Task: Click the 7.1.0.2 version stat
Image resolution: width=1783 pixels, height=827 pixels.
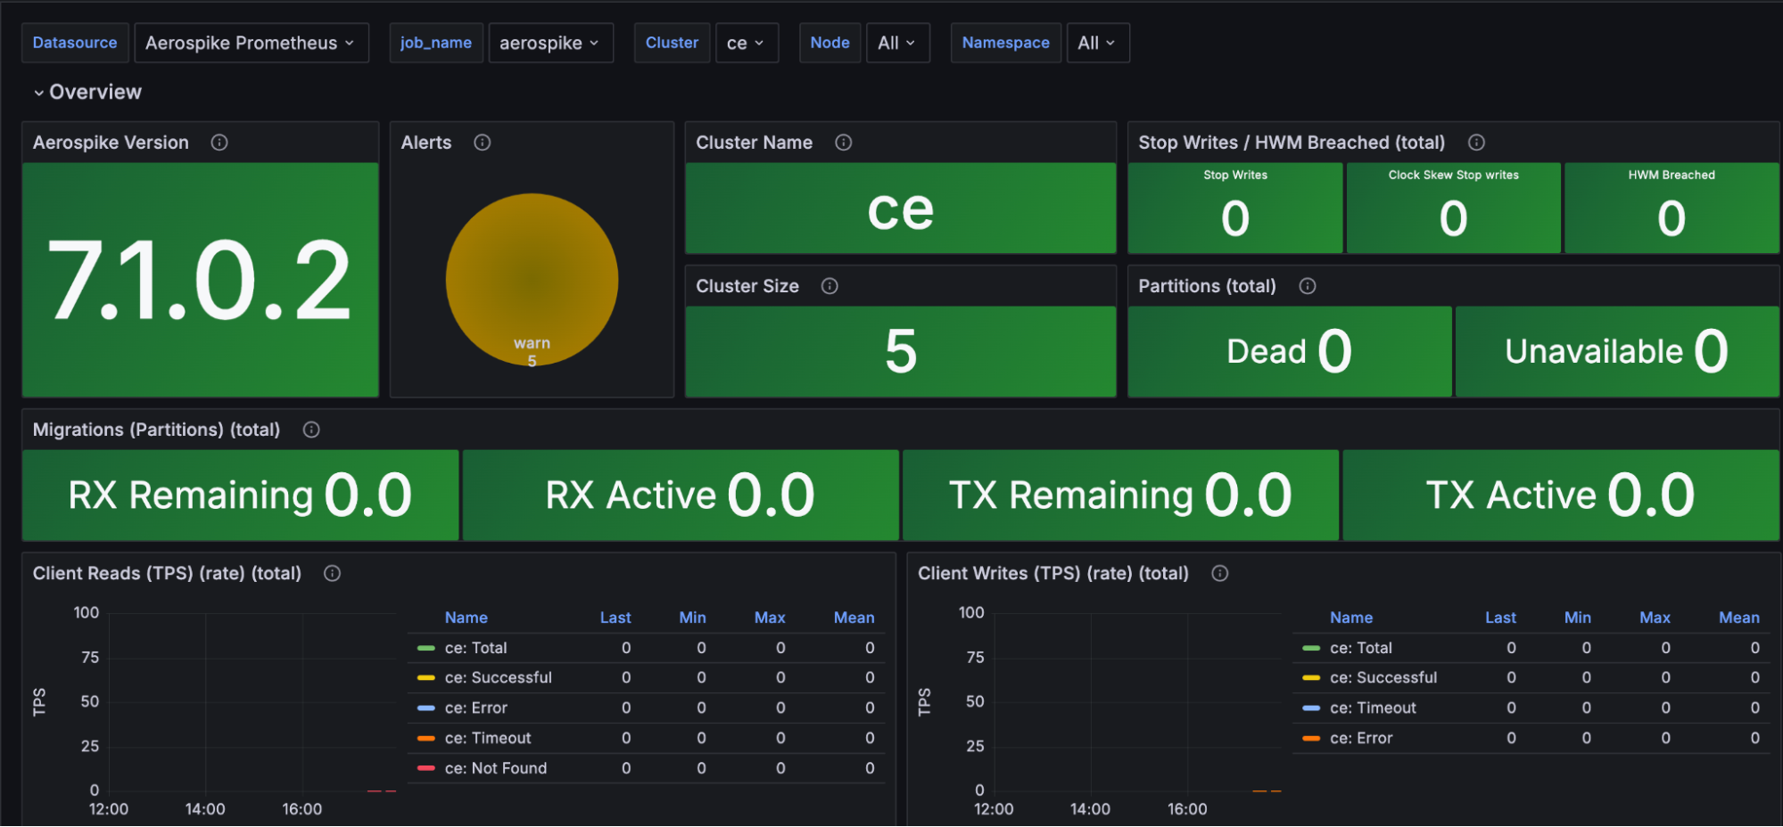Action: [201, 280]
